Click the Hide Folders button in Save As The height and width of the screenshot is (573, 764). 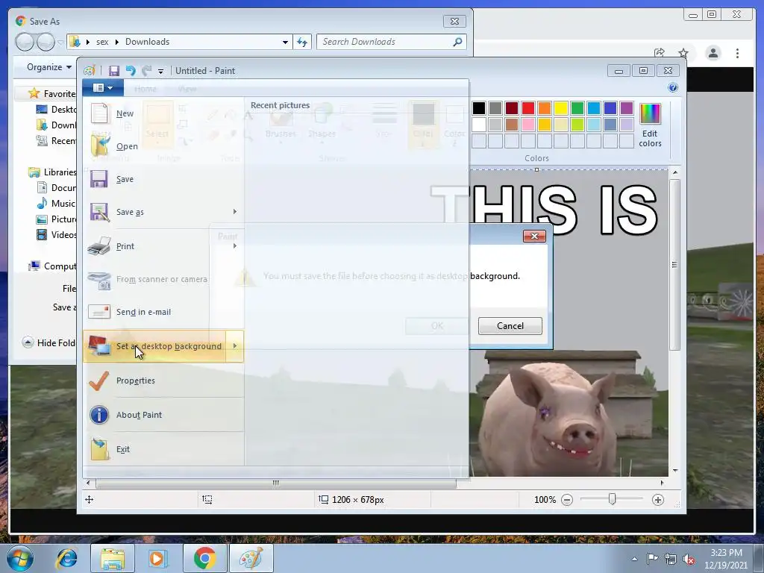[x=48, y=342]
